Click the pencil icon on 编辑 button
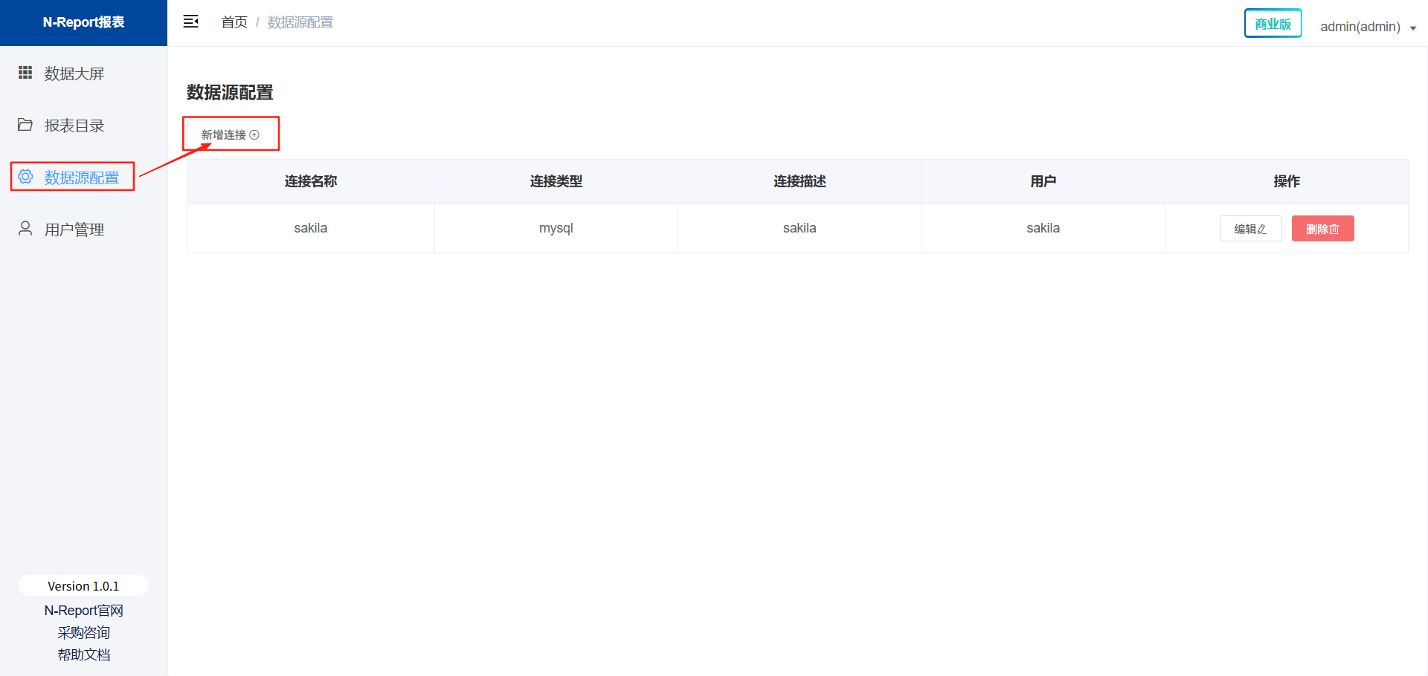 click(x=1262, y=230)
